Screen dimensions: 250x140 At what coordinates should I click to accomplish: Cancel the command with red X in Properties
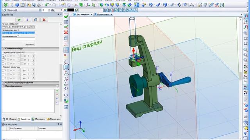pyautogui.click(x=44, y=20)
